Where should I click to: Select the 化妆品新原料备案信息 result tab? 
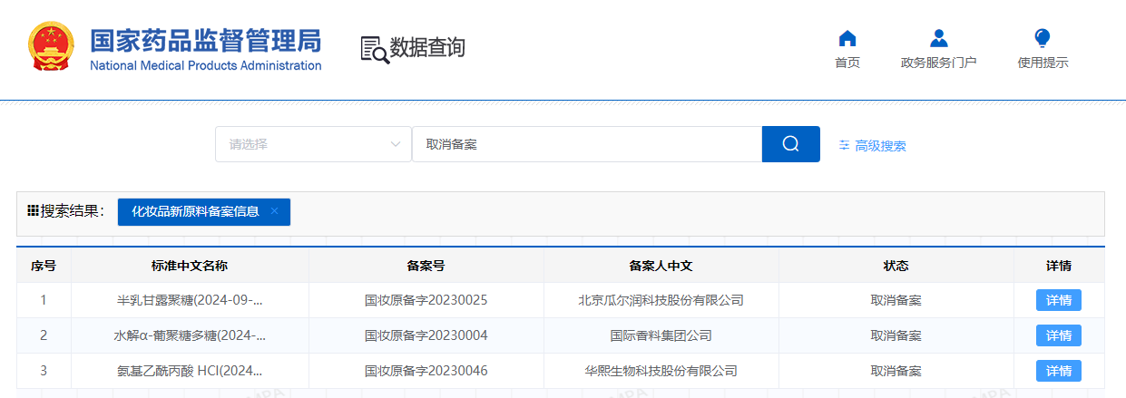tap(195, 211)
